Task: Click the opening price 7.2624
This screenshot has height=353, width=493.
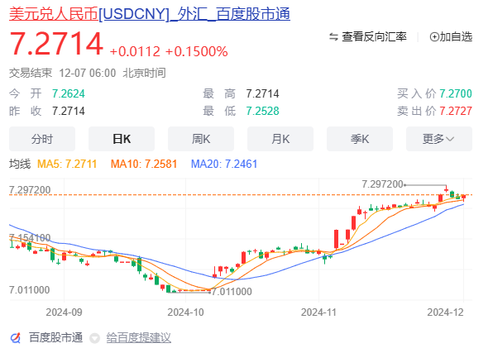Action: click(x=69, y=93)
